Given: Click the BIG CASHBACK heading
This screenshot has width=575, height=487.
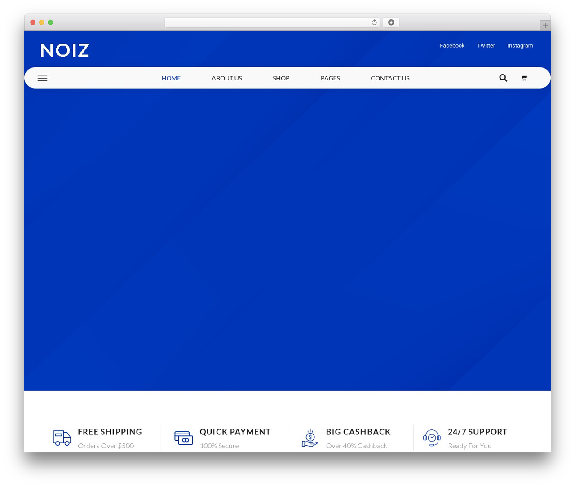Looking at the screenshot, I should [x=358, y=432].
